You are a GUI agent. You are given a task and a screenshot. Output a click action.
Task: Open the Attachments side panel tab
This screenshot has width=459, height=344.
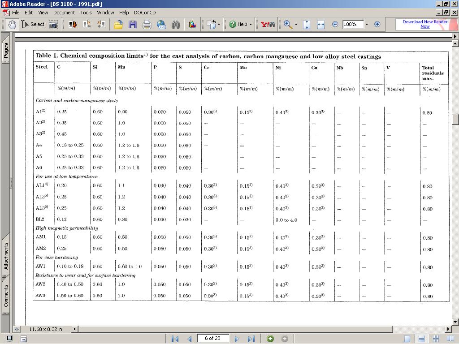click(6, 256)
